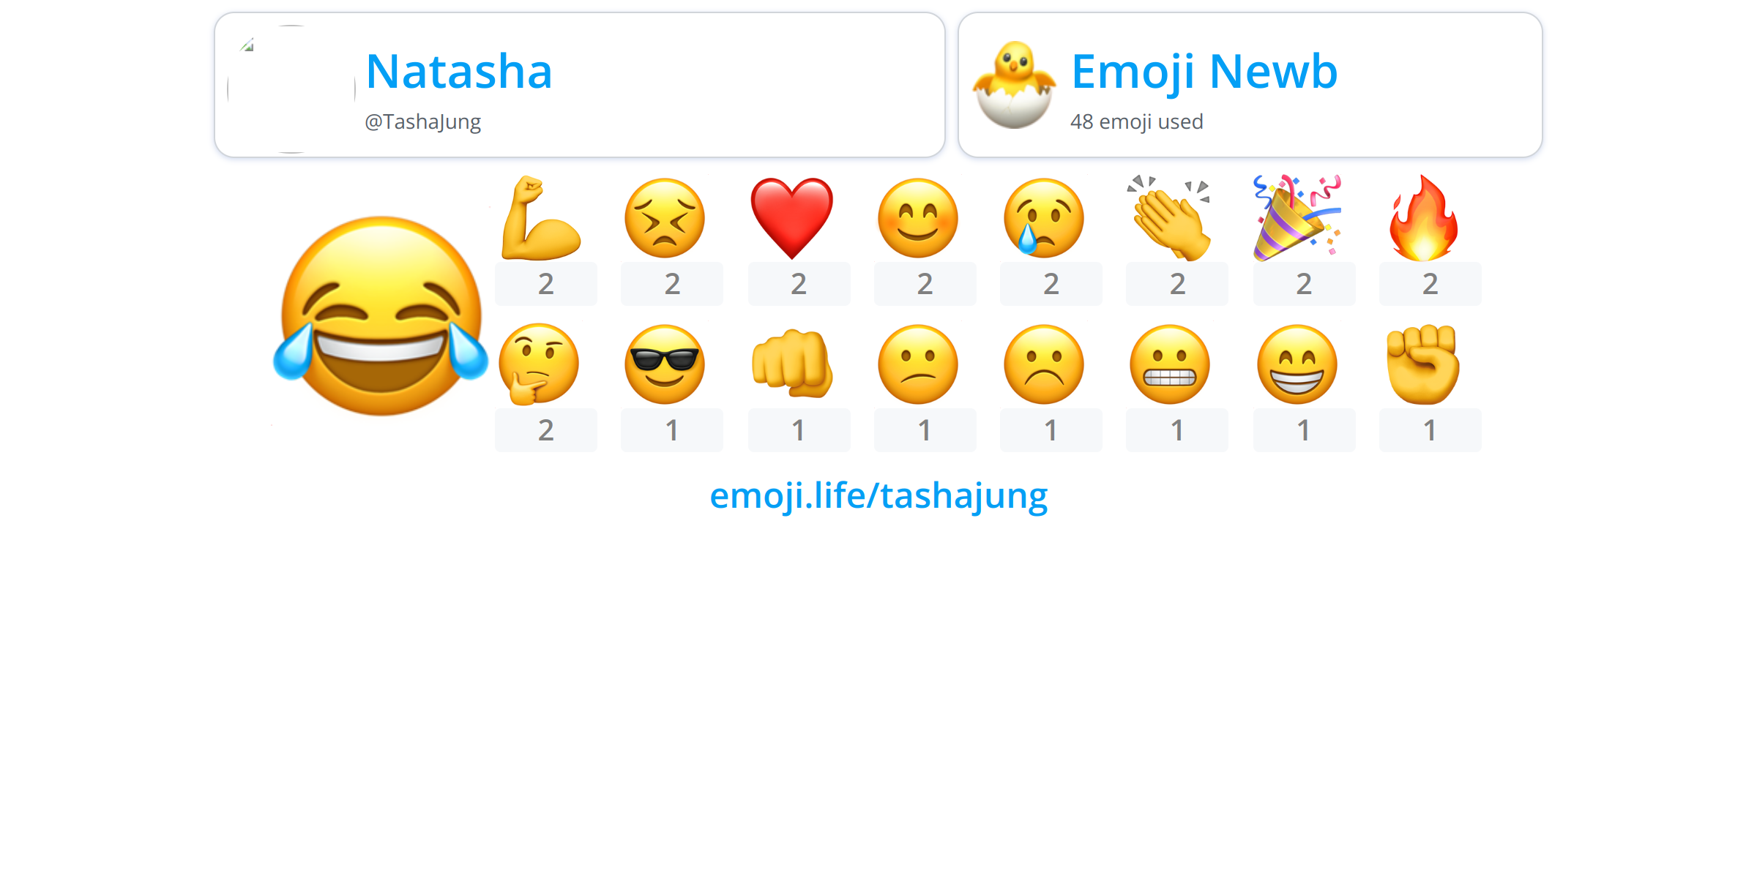This screenshot has width=1757, height=878.
Task: Select the flexed biceps emoji
Action: click(x=541, y=218)
